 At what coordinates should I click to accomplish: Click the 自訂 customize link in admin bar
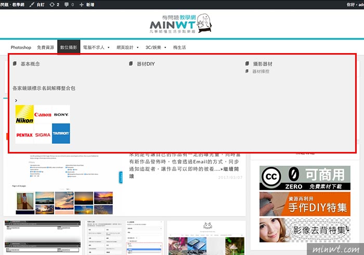click(41, 4)
